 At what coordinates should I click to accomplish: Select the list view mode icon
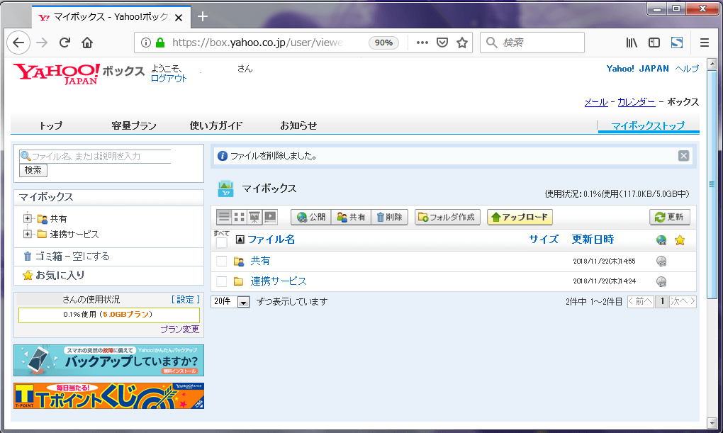tap(224, 216)
